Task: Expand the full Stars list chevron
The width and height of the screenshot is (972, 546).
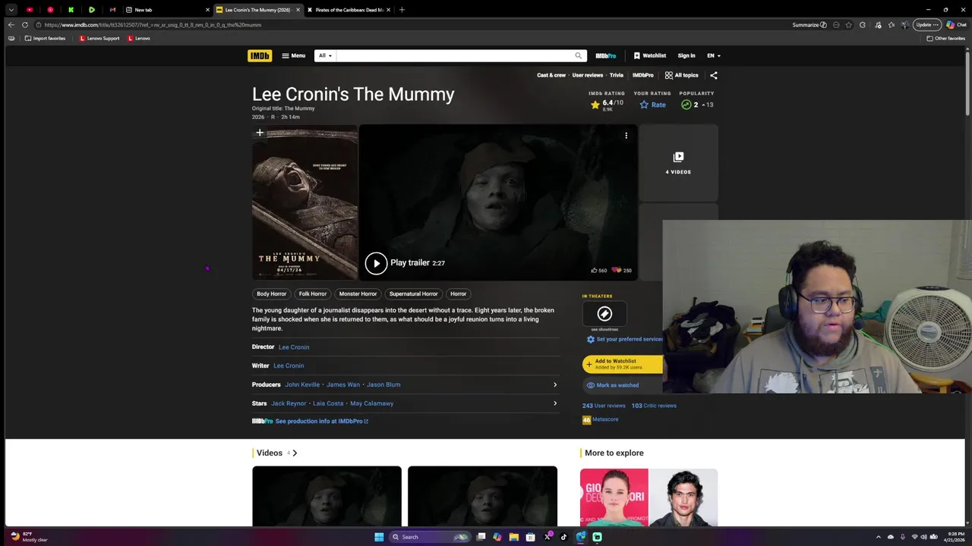Action: 555,403
